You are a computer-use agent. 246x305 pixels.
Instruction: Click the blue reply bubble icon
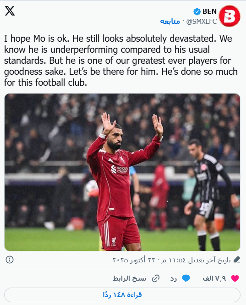(186, 278)
